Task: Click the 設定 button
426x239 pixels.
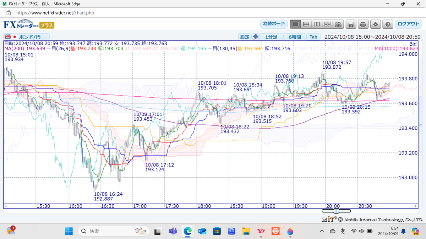Action: [245, 37]
